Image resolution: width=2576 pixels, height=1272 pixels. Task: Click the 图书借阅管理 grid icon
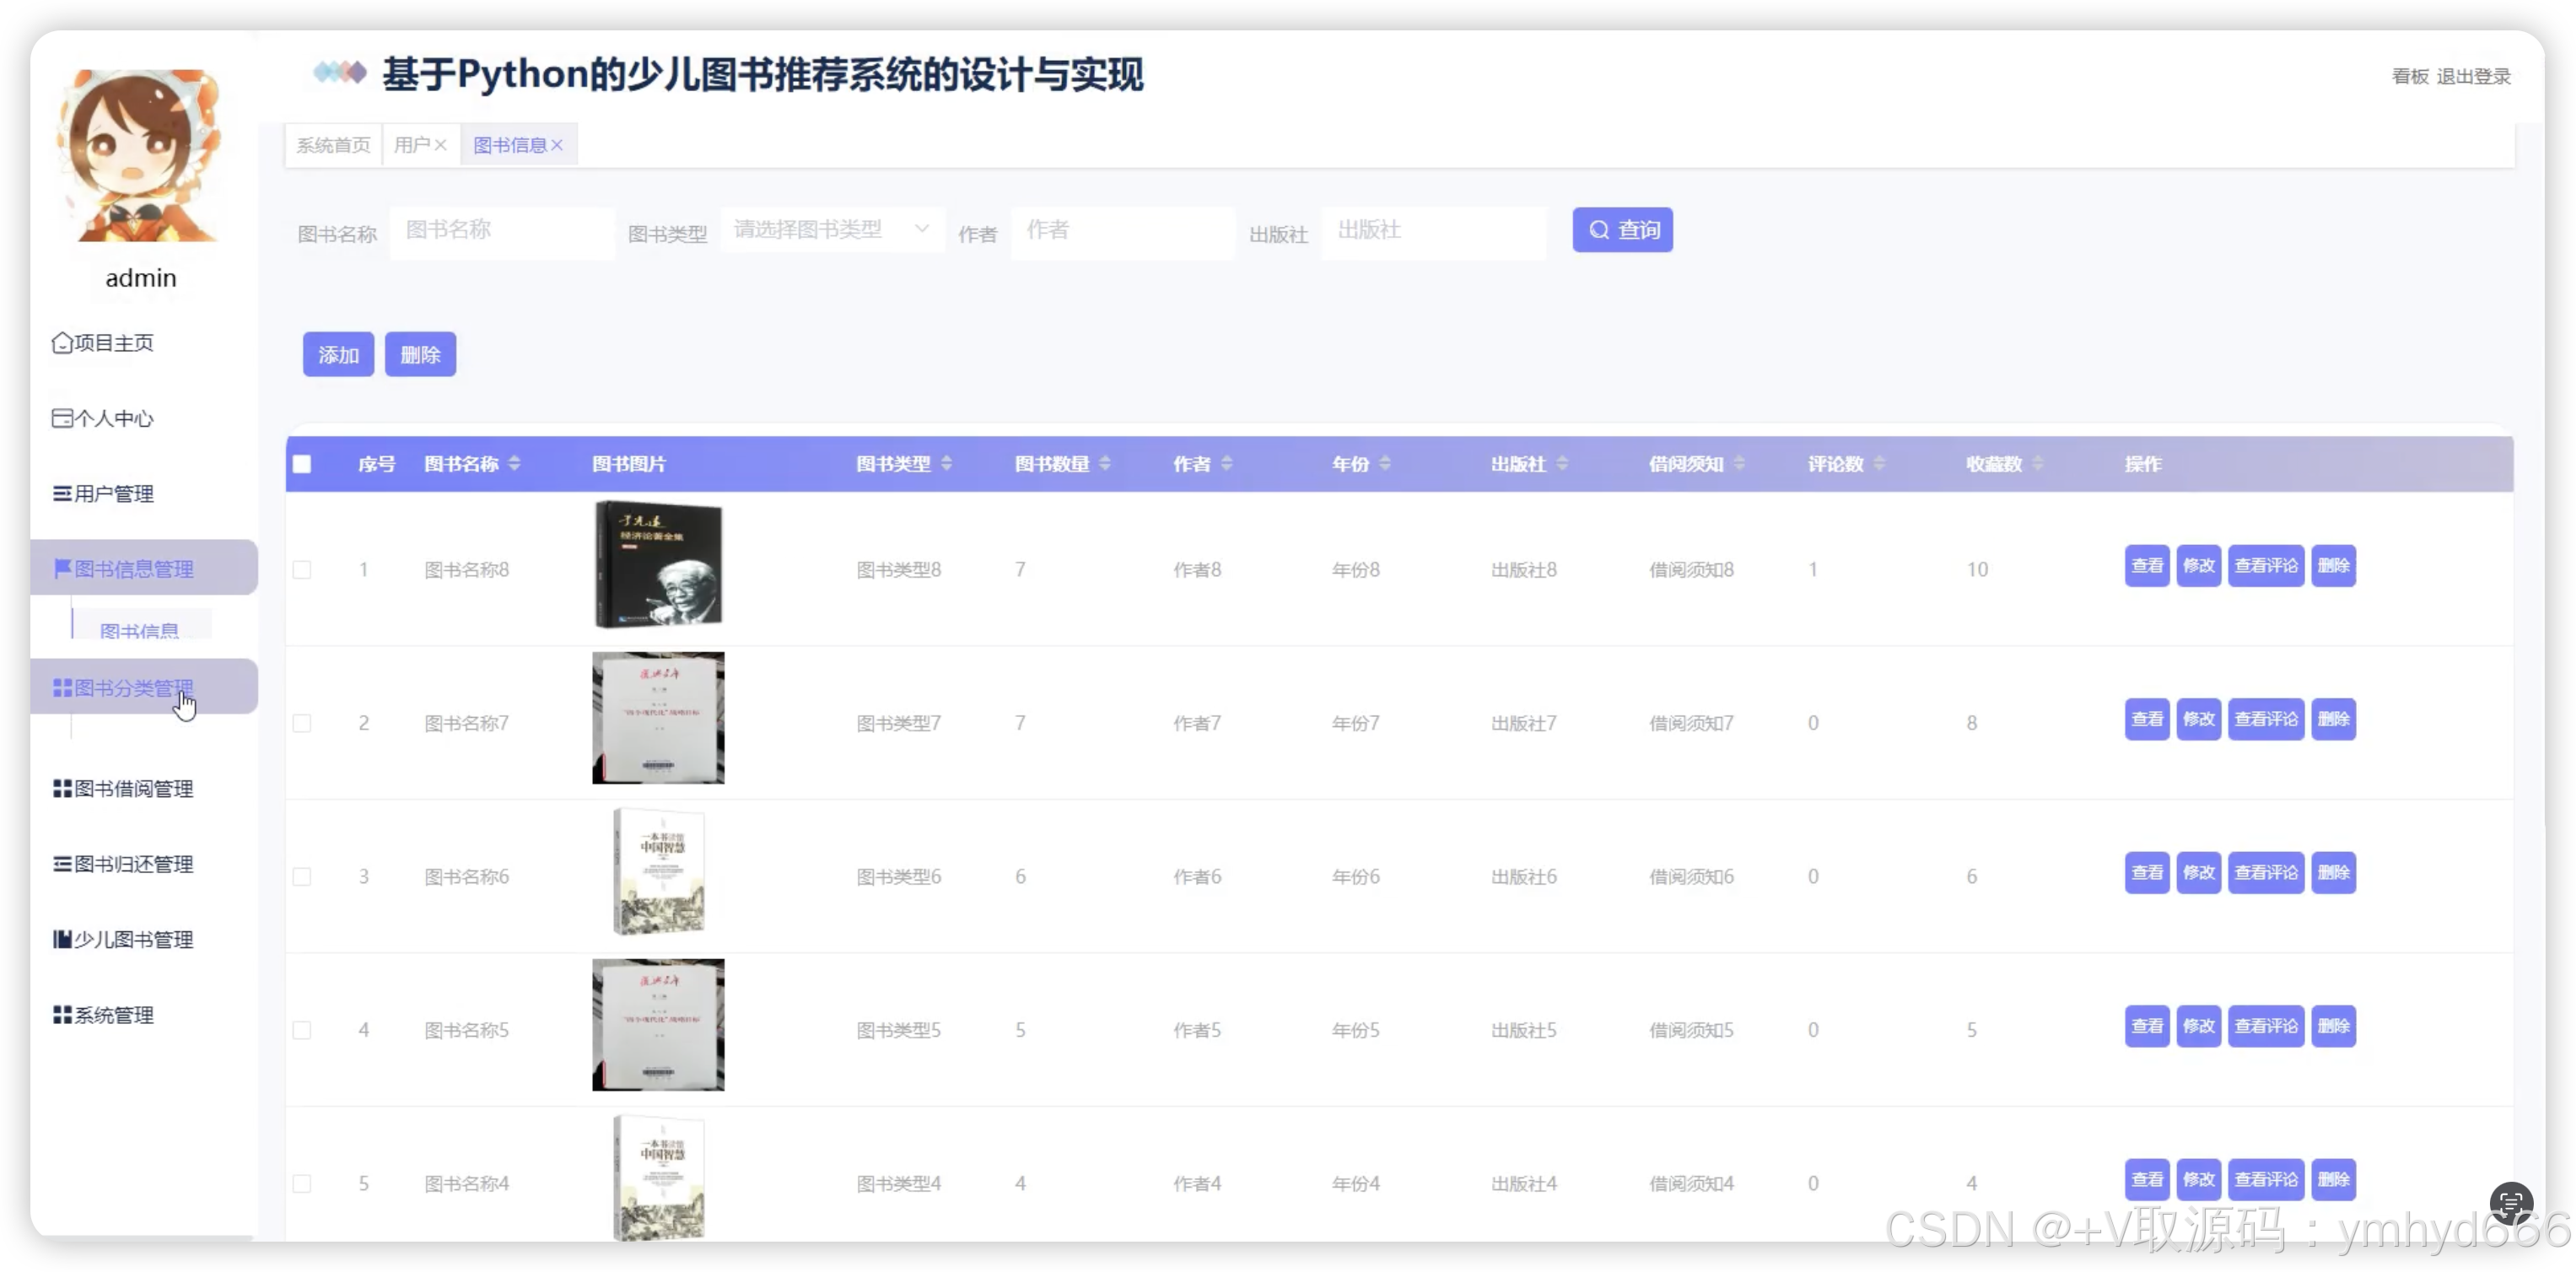pos(62,789)
